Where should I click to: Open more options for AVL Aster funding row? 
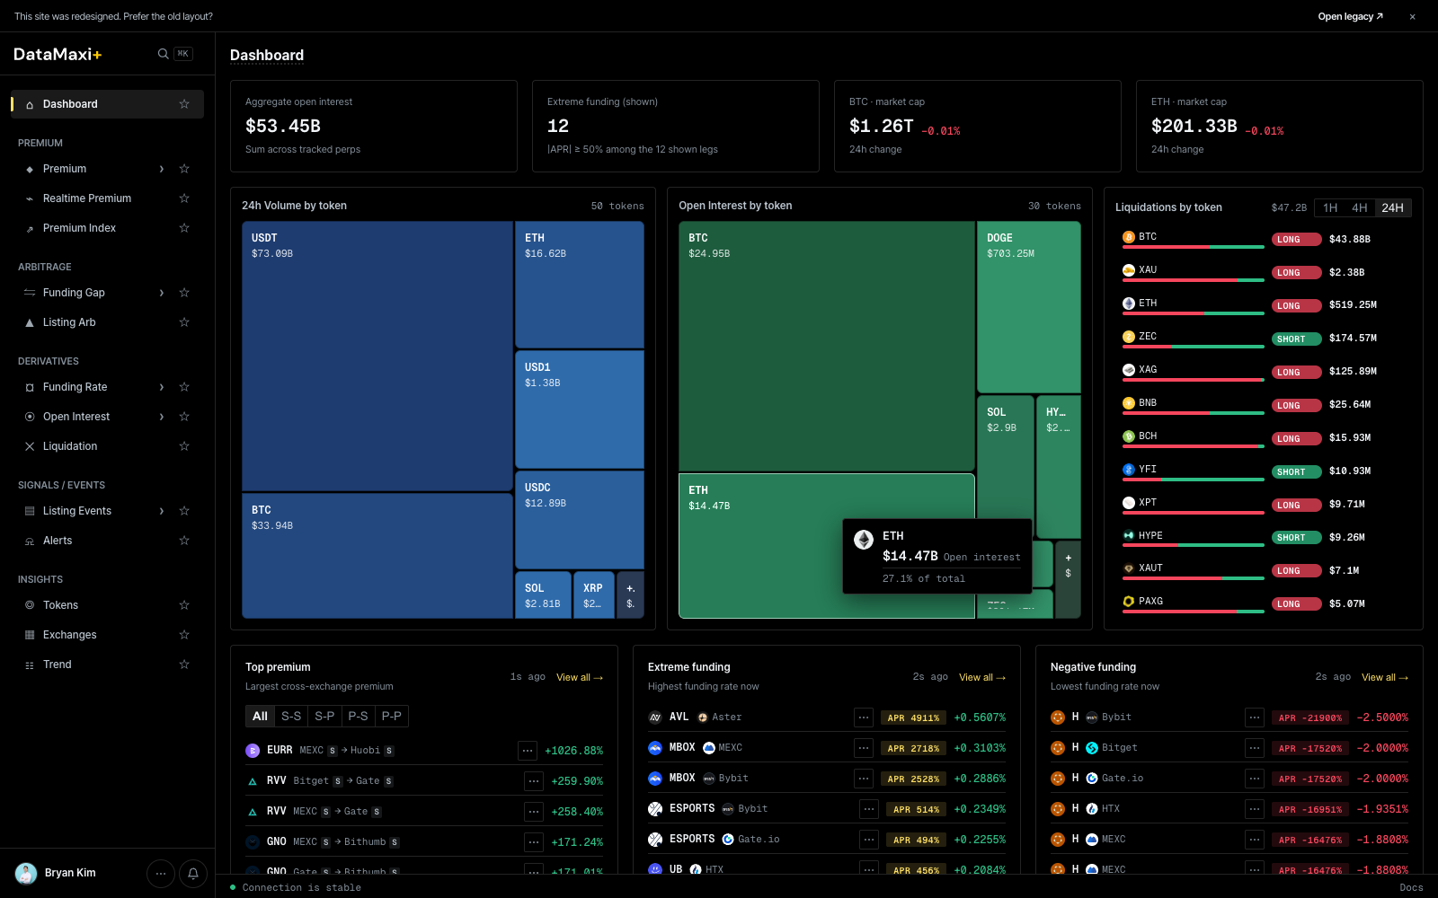[x=864, y=718]
